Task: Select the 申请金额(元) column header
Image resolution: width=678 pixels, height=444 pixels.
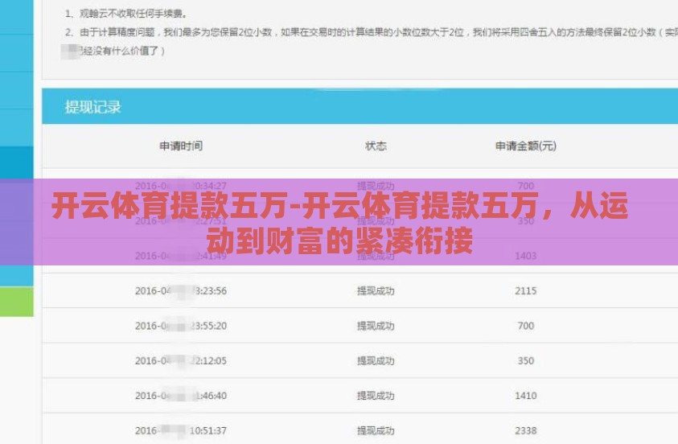Action: (525, 146)
